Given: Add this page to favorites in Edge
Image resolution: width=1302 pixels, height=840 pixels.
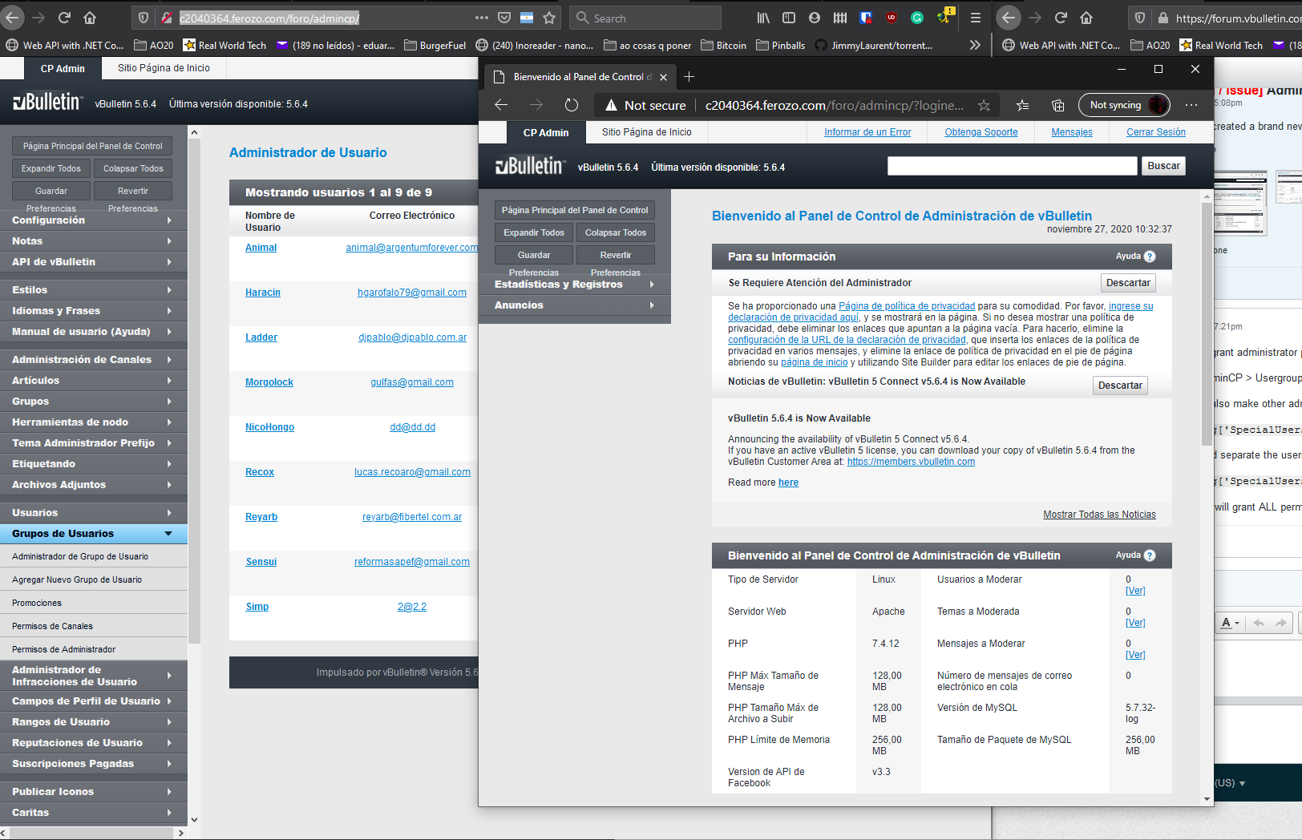Looking at the screenshot, I should pyautogui.click(x=984, y=105).
